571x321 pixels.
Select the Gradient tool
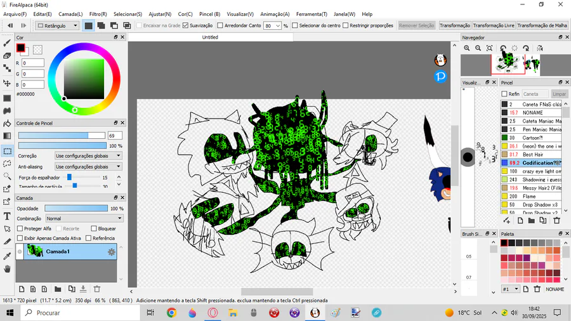tap(7, 136)
